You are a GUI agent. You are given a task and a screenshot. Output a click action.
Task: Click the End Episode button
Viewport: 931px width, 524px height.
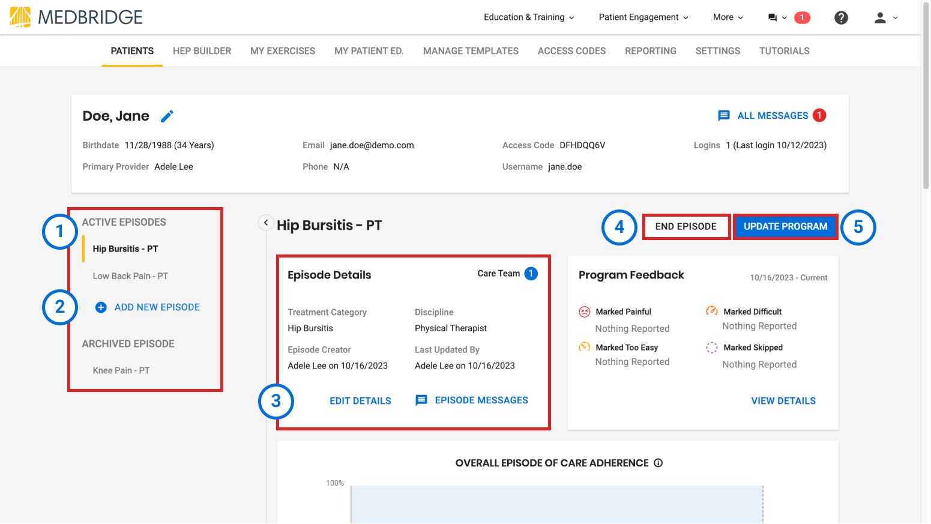pyautogui.click(x=686, y=227)
